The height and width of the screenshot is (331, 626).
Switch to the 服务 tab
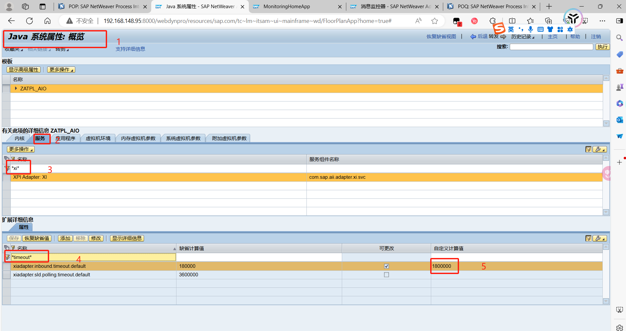(x=40, y=138)
